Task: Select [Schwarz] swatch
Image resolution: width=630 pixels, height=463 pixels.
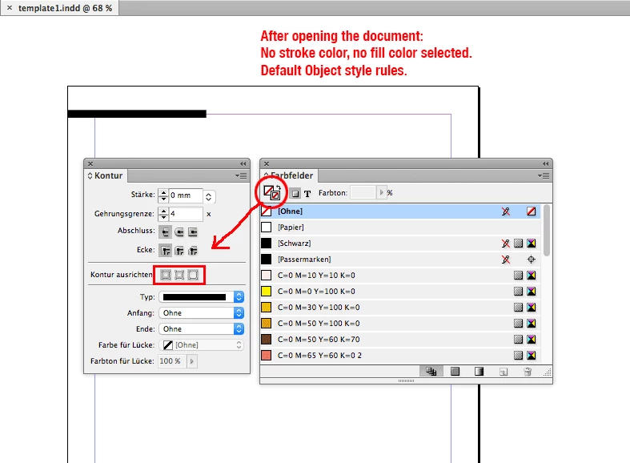Action: pyautogui.click(x=400, y=244)
